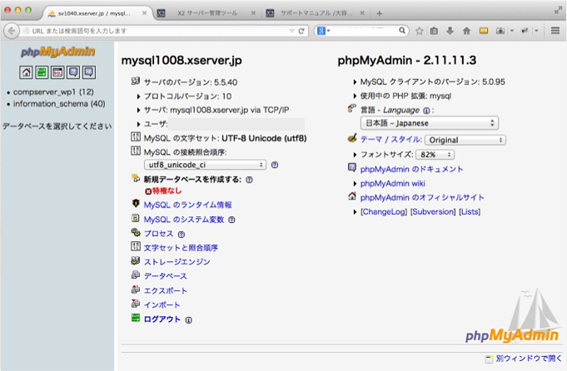Open the 日本語 - Japanese language dropdown
The height and width of the screenshot is (371, 567).
[430, 123]
